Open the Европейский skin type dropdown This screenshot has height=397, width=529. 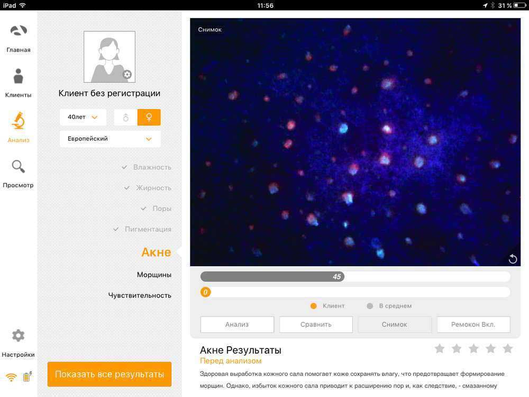(110, 139)
